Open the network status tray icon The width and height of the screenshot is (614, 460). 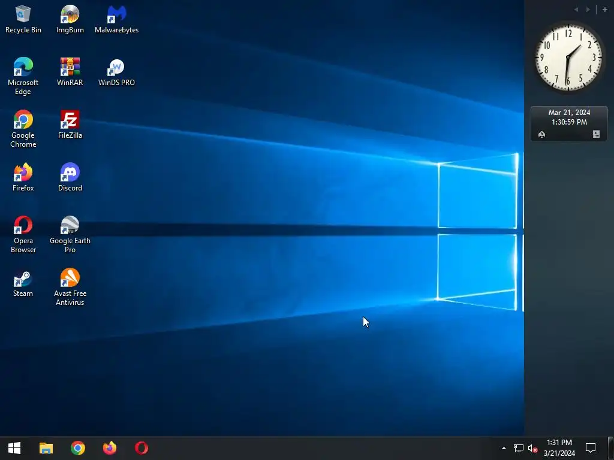pos(519,448)
